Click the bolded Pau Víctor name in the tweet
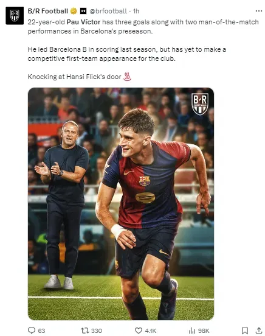This screenshot has height=336, width=265. (x=83, y=22)
